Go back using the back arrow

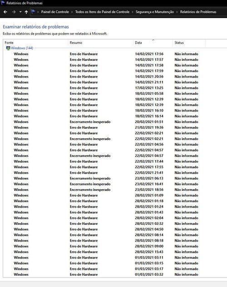[5, 12]
